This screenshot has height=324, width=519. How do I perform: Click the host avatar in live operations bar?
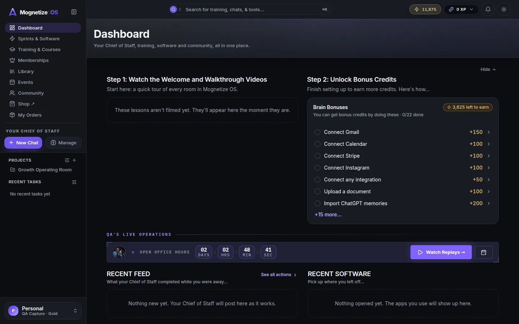[x=119, y=252]
